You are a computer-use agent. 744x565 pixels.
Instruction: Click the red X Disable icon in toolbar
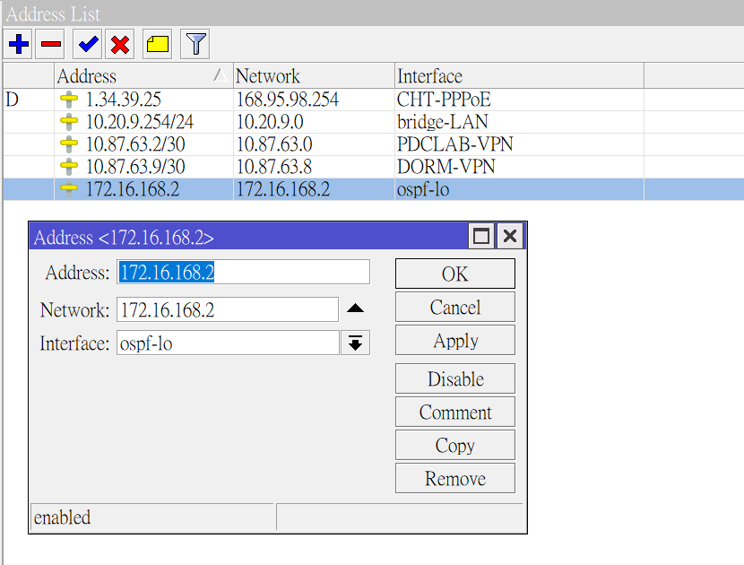119,43
